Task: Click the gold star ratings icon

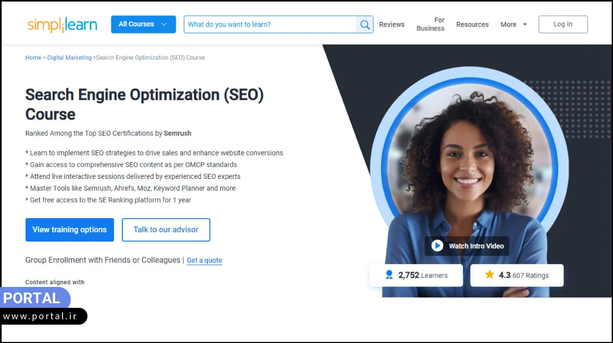Action: (x=489, y=275)
